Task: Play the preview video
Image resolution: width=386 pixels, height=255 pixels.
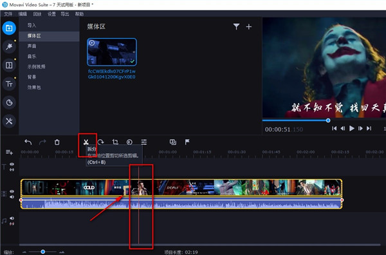Action: pyautogui.click(x=352, y=128)
